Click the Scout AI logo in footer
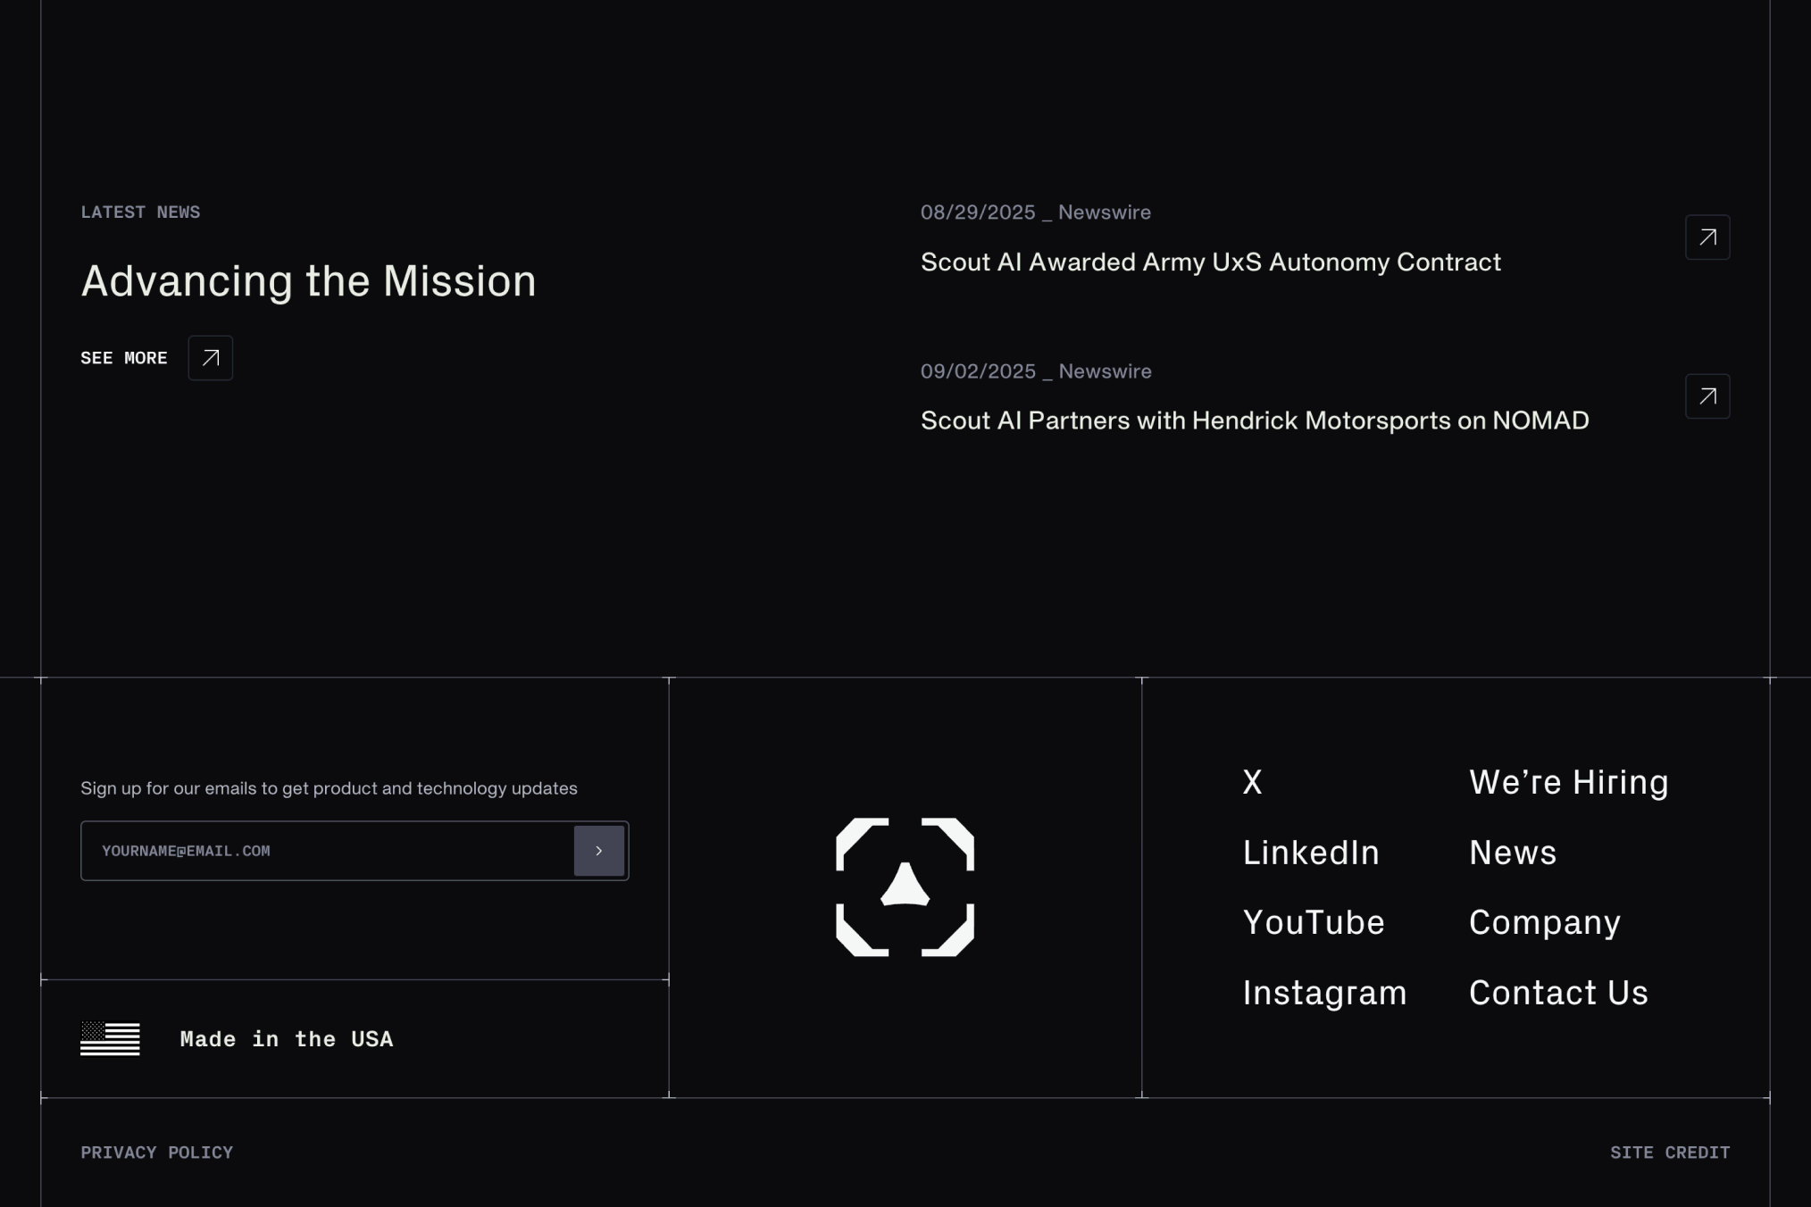Screen dimensions: 1811x1207 905,887
